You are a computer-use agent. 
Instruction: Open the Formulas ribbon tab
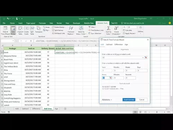tap(42, 23)
